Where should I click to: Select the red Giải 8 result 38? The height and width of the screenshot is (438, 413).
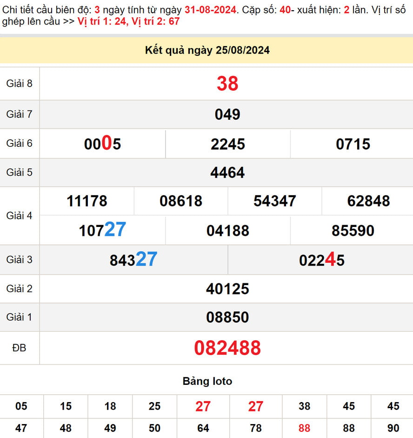227,83
